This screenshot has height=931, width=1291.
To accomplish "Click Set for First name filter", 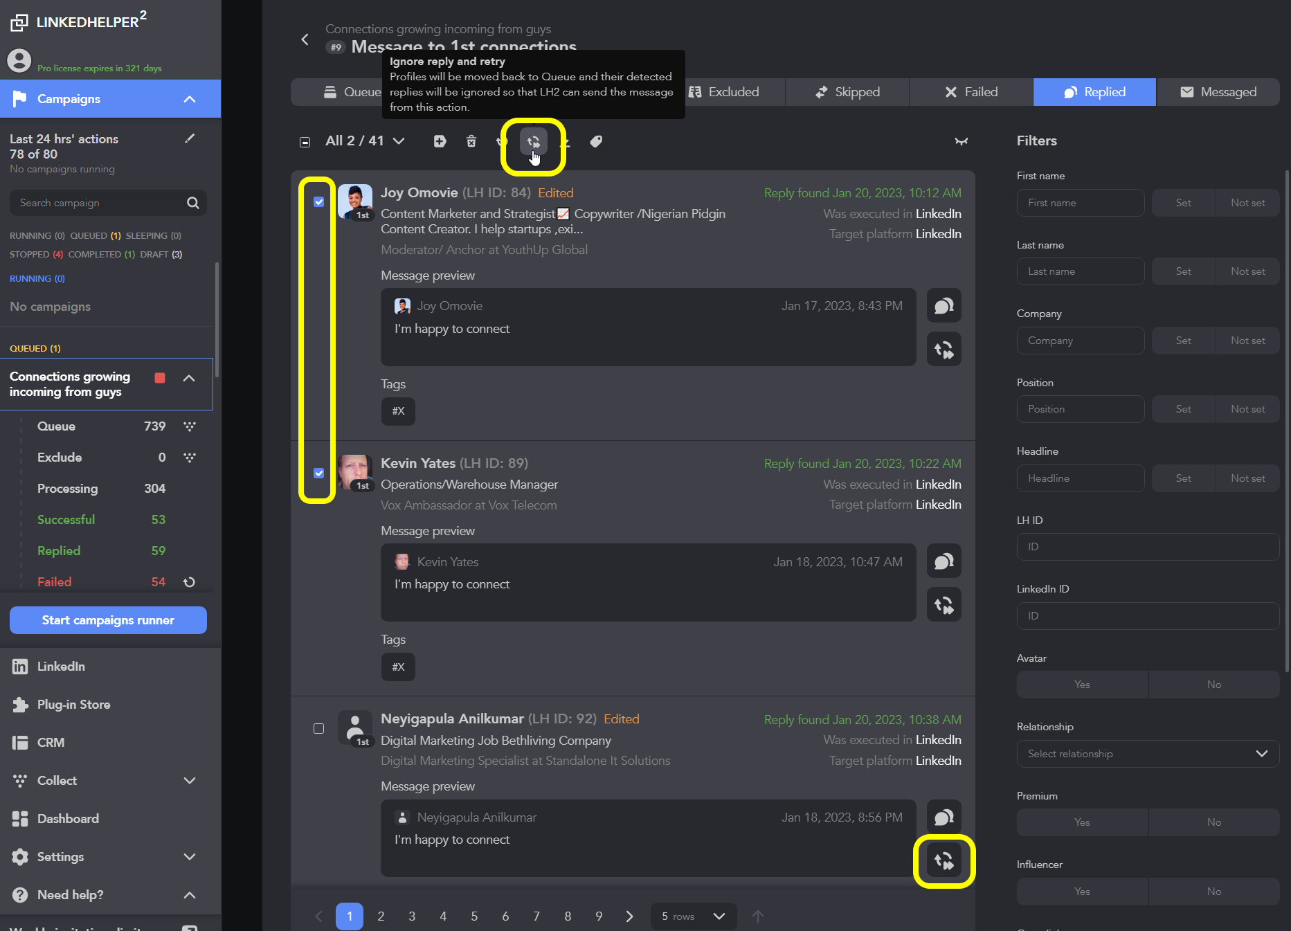I will click(x=1184, y=203).
